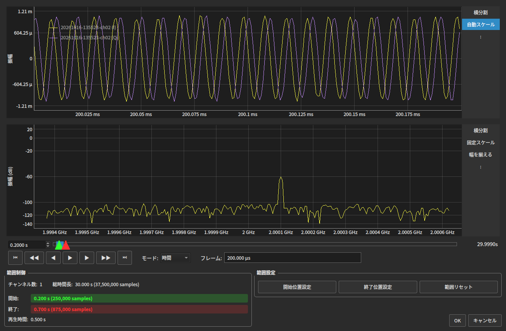Jump to the end with skip-forward button
The width and height of the screenshot is (506, 331).
(125, 258)
